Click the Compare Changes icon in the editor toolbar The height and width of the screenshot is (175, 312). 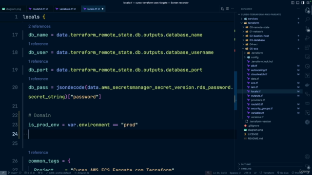click(222, 9)
